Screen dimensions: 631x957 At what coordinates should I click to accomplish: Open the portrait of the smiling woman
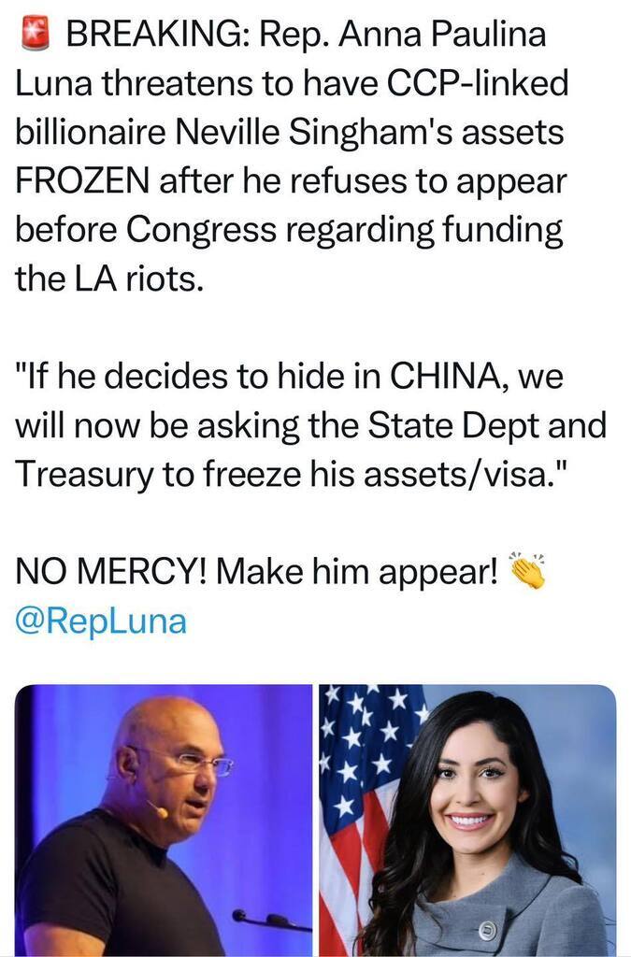[466, 821]
